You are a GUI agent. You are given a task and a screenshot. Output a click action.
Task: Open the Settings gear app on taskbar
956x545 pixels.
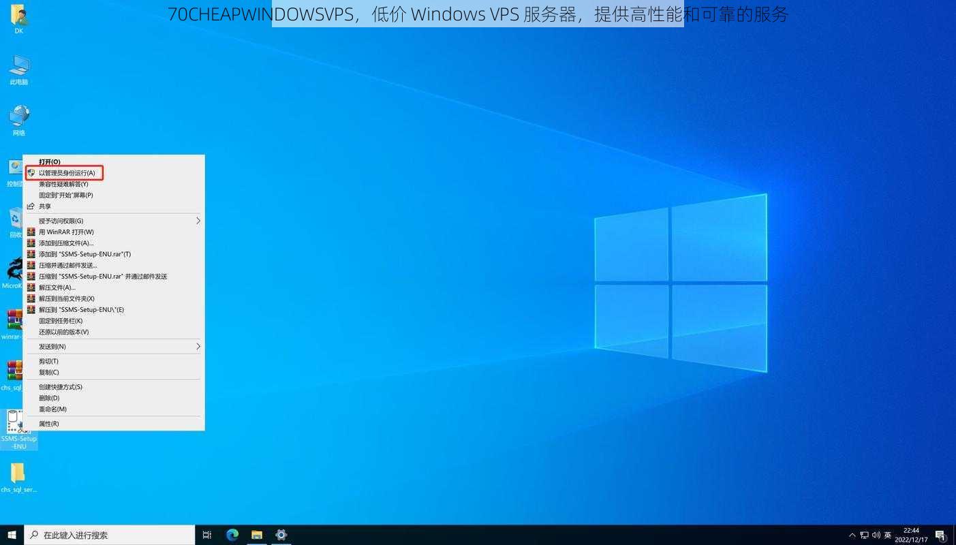(281, 535)
